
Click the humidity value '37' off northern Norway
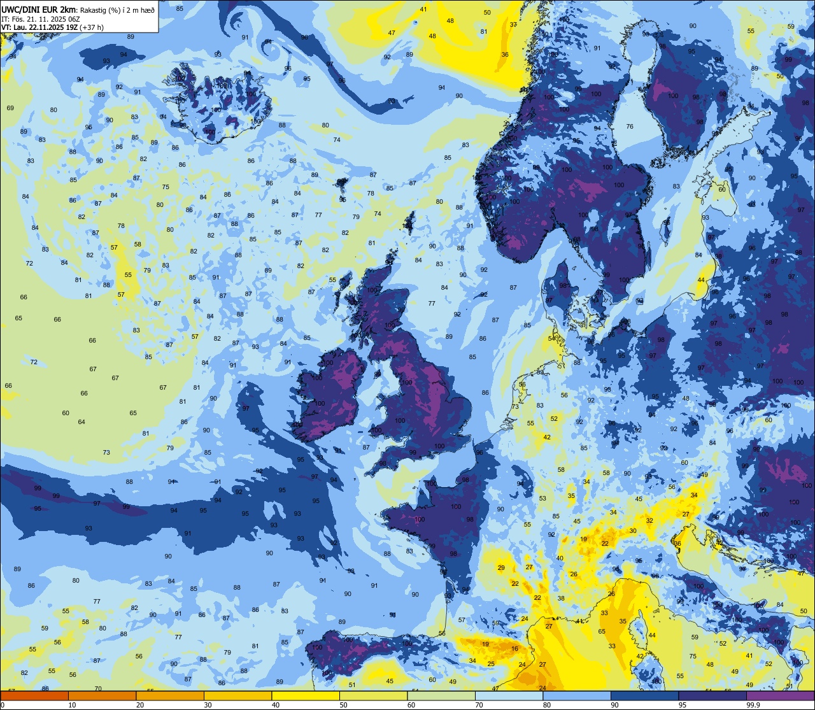[514, 24]
